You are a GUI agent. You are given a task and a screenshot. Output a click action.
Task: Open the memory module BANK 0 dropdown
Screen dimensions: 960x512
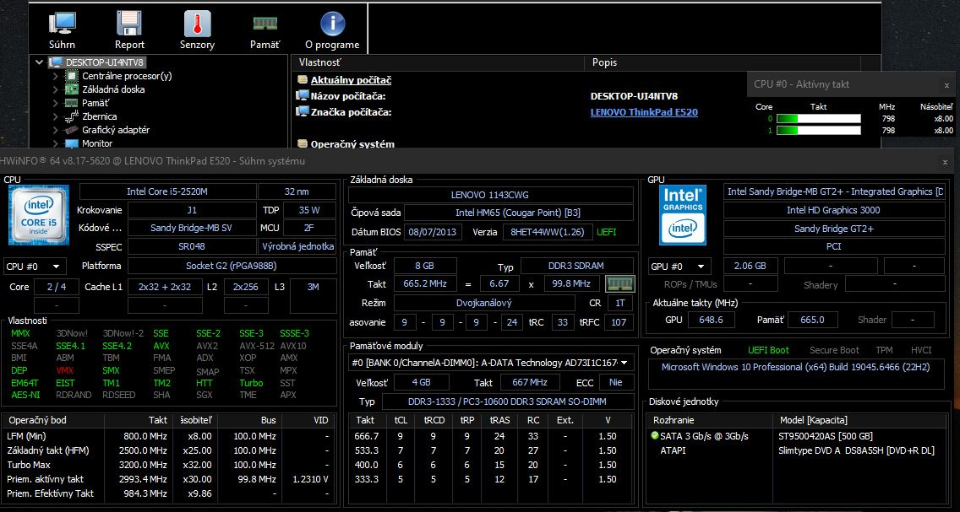click(491, 363)
